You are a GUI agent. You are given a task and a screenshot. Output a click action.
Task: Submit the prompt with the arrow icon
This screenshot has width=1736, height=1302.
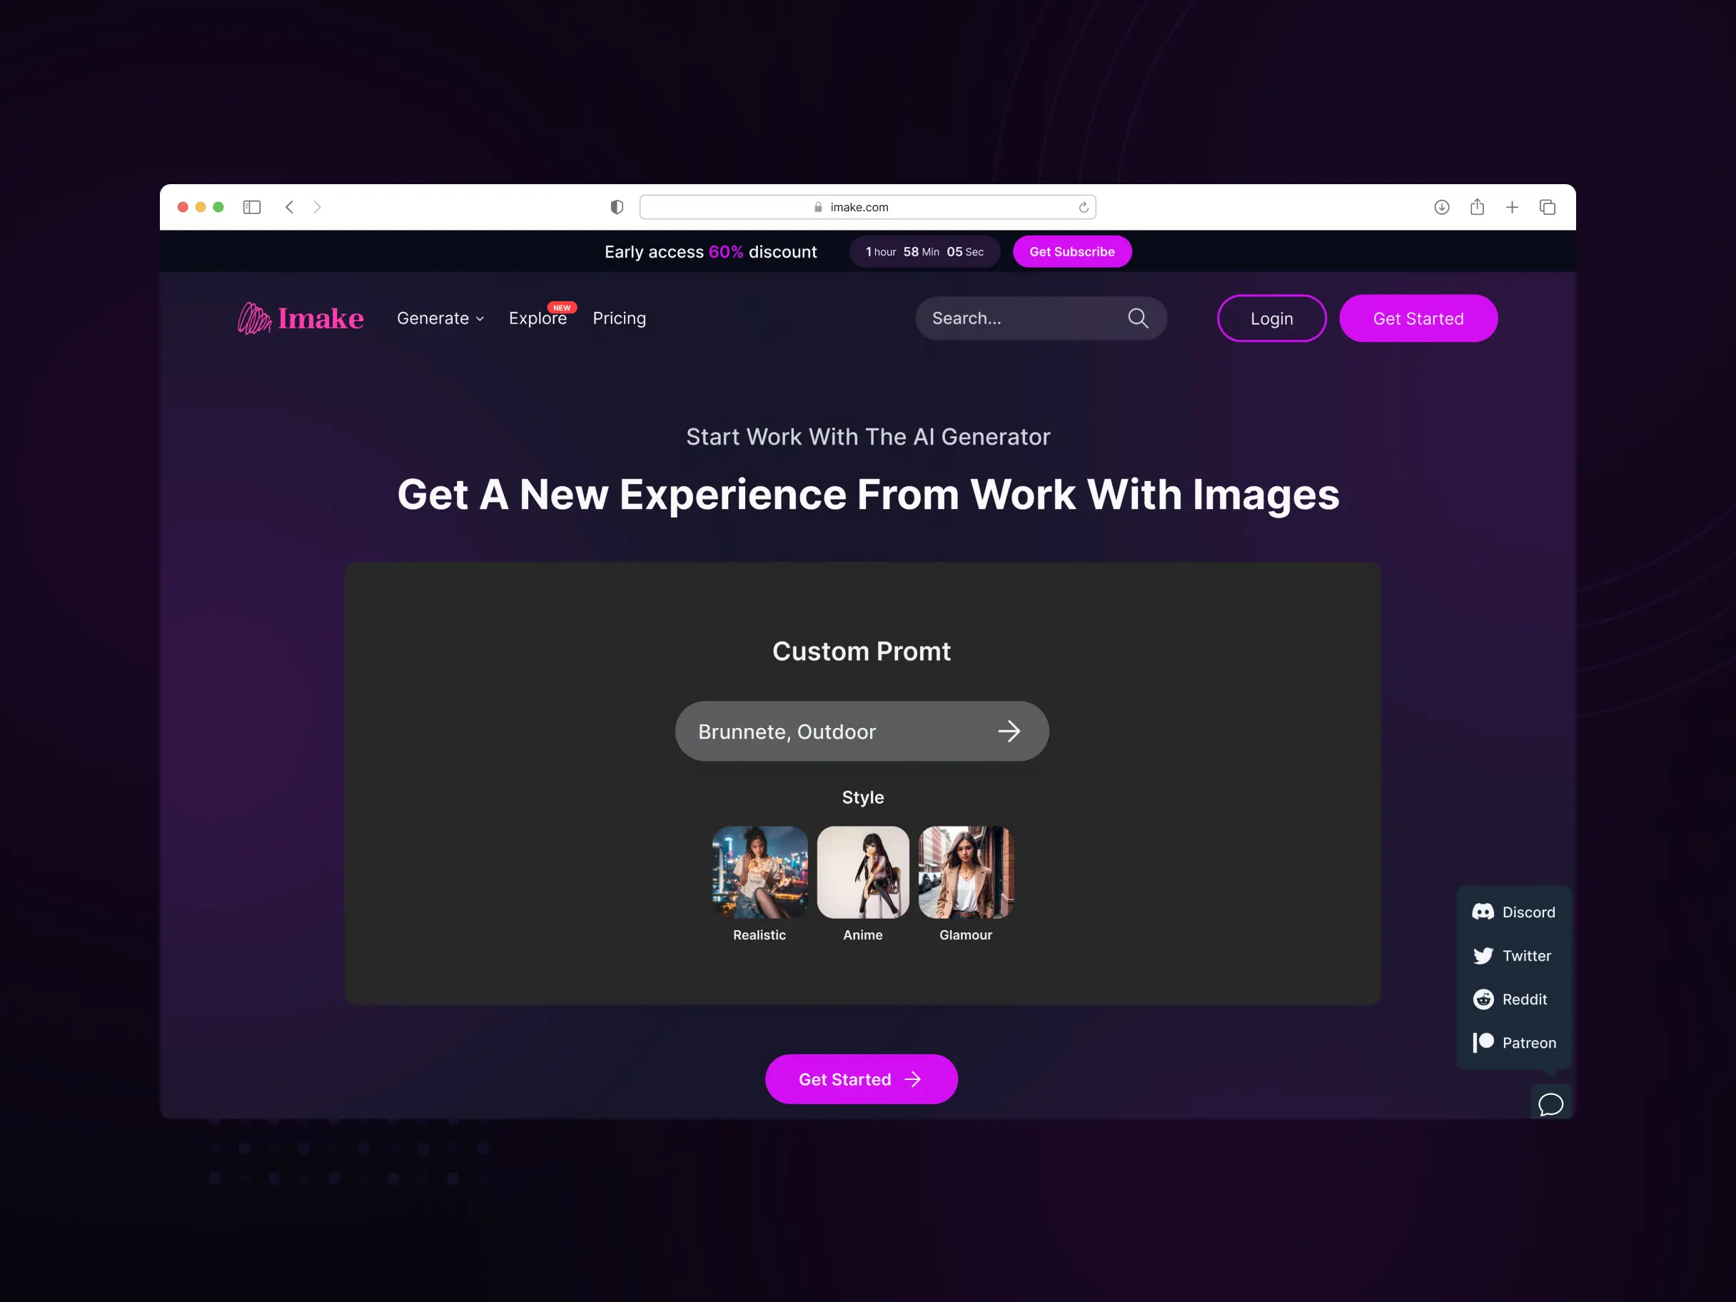point(1010,731)
